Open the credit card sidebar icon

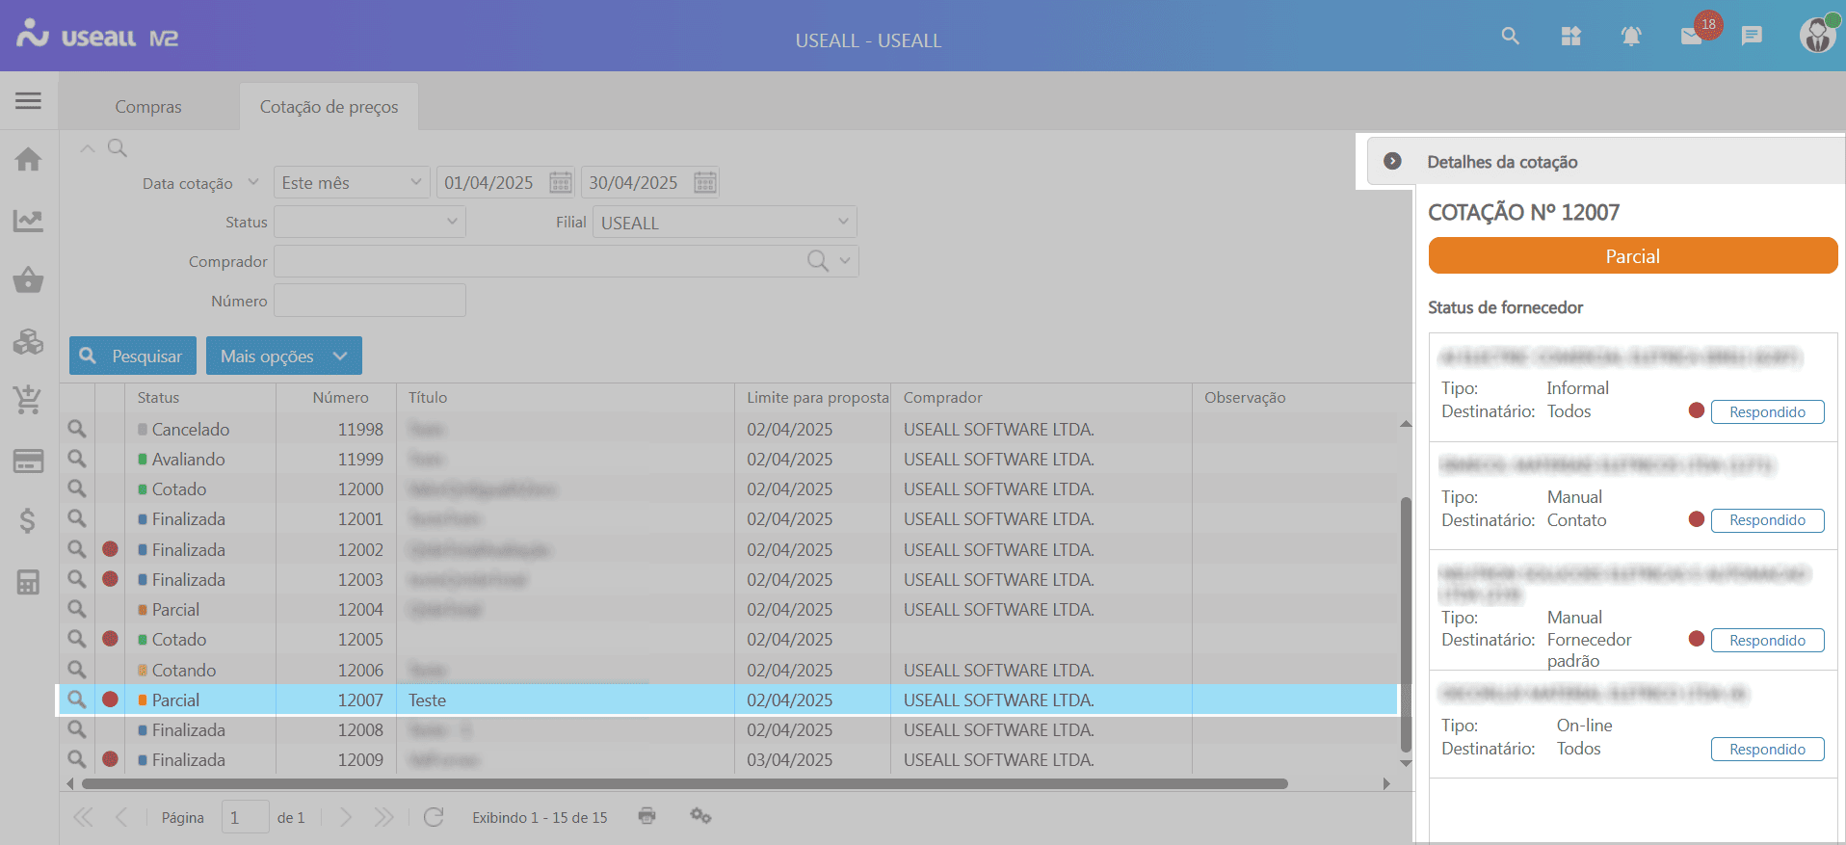28,462
